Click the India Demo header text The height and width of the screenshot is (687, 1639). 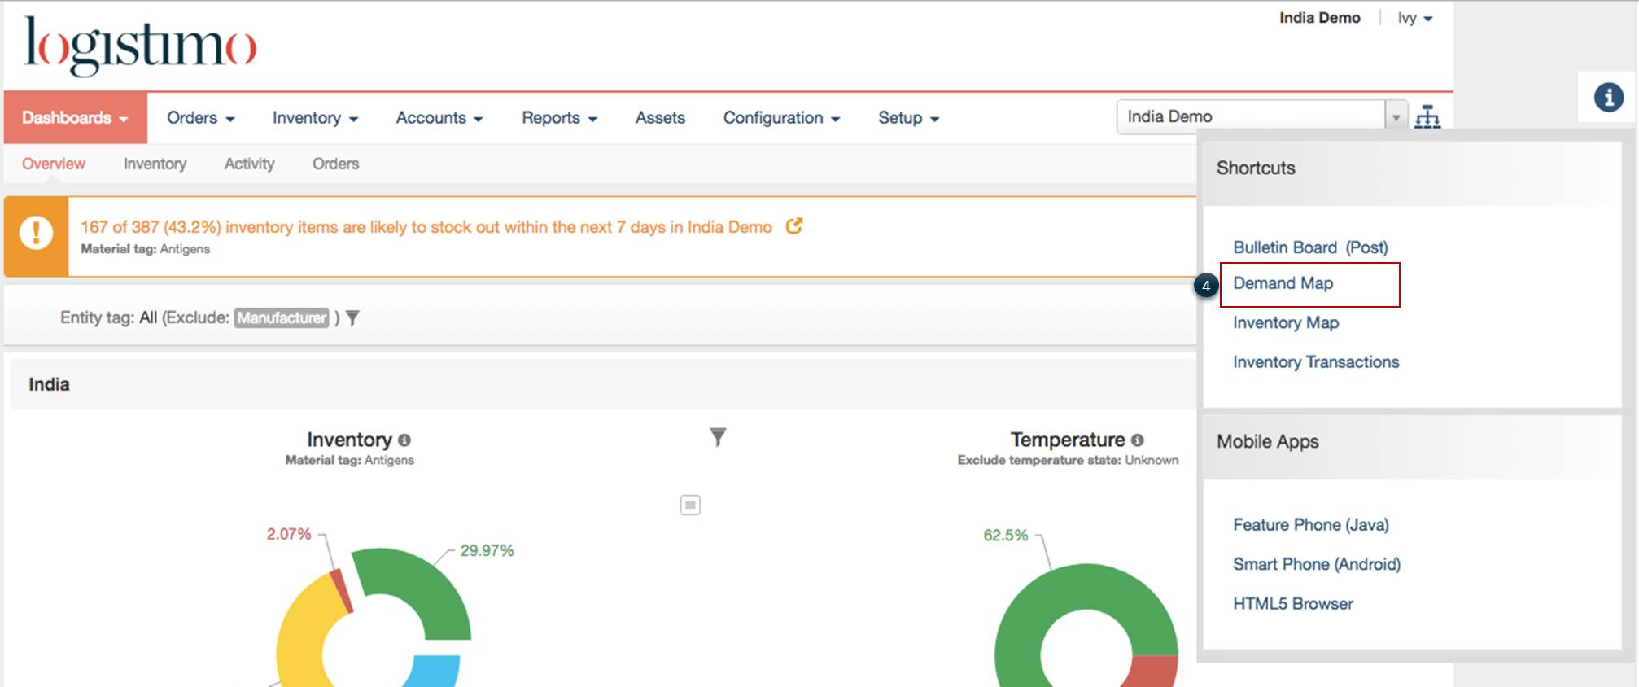(1319, 18)
